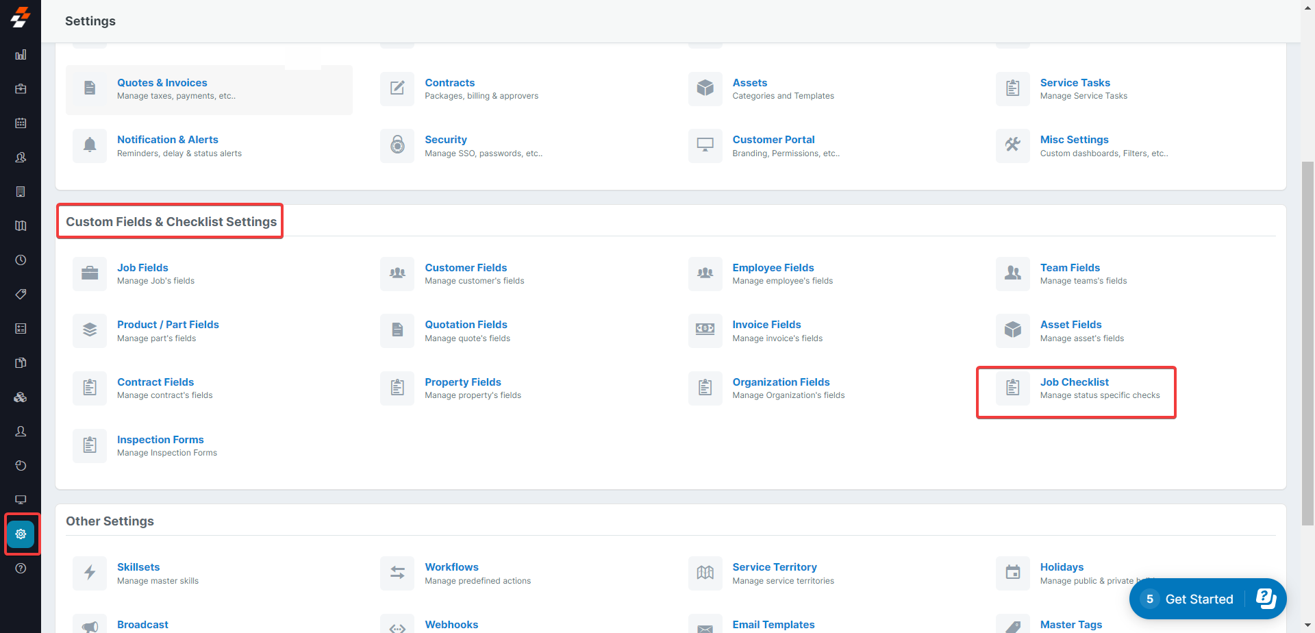Viewport: 1315px width, 633px height.
Task: Click the Security lock icon
Action: pyautogui.click(x=397, y=145)
